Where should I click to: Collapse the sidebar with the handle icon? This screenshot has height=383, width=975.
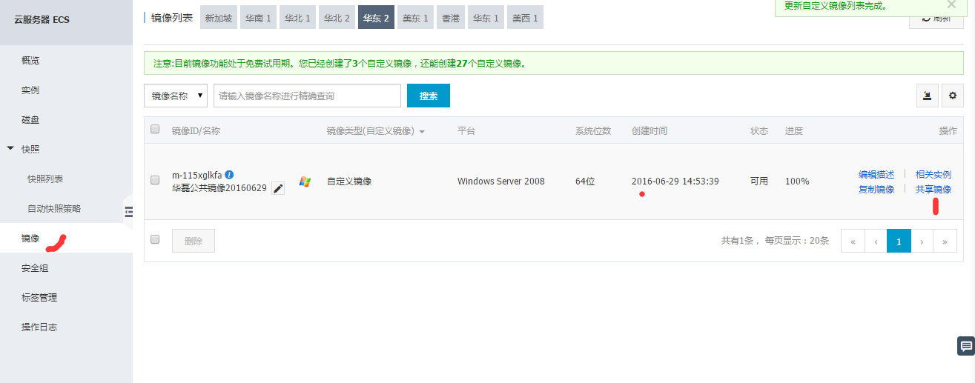[x=128, y=212]
